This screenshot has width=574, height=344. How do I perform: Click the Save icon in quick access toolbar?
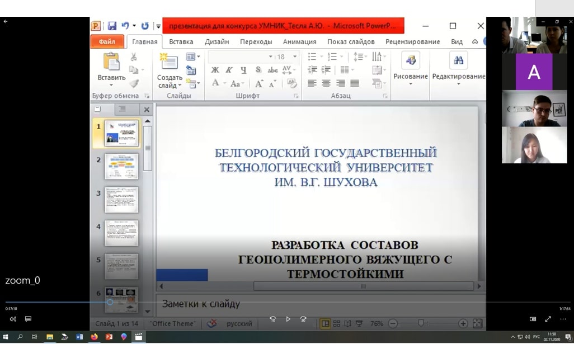[x=112, y=26]
